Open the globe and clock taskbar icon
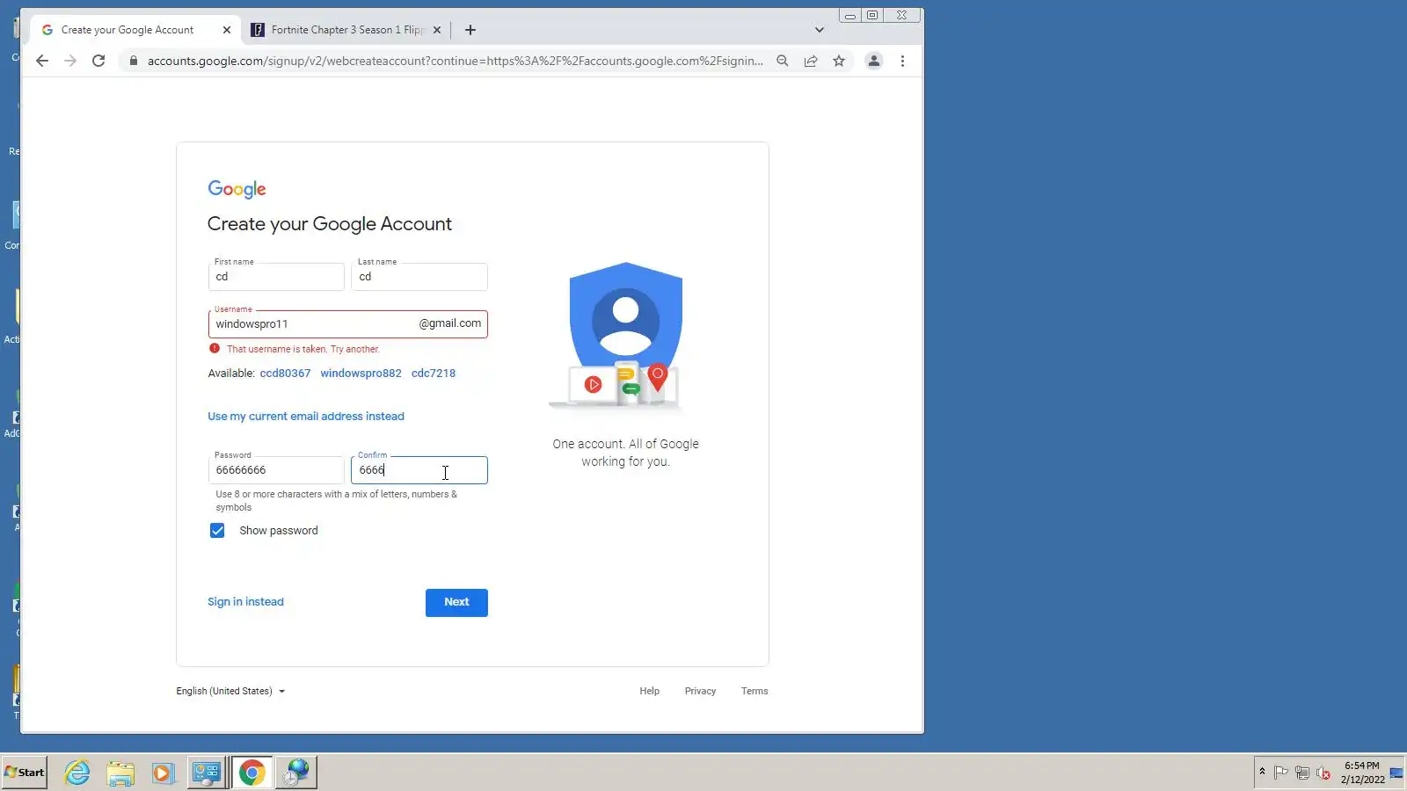The width and height of the screenshot is (1407, 791). [x=297, y=773]
